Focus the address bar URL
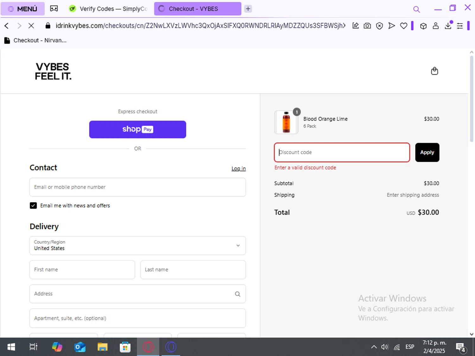This screenshot has width=475, height=356. pyautogui.click(x=200, y=26)
